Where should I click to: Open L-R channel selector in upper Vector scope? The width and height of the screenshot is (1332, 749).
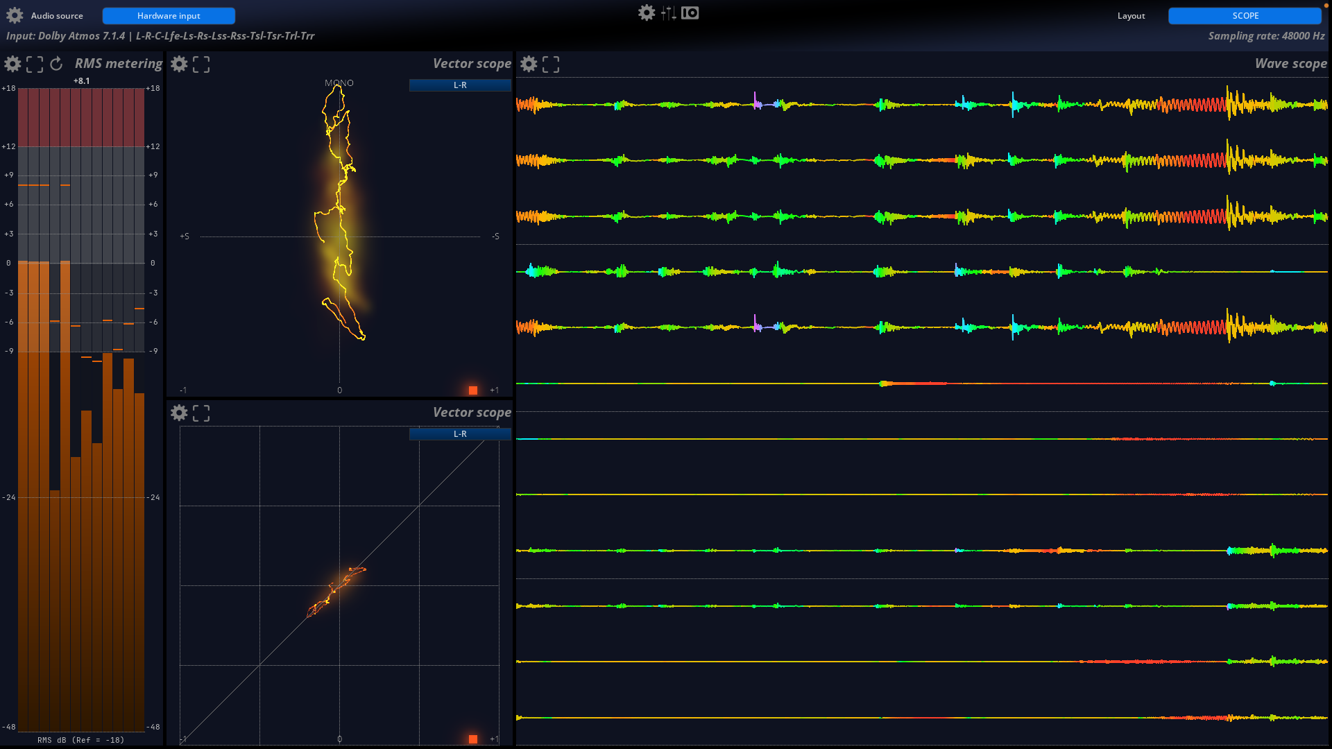click(460, 85)
